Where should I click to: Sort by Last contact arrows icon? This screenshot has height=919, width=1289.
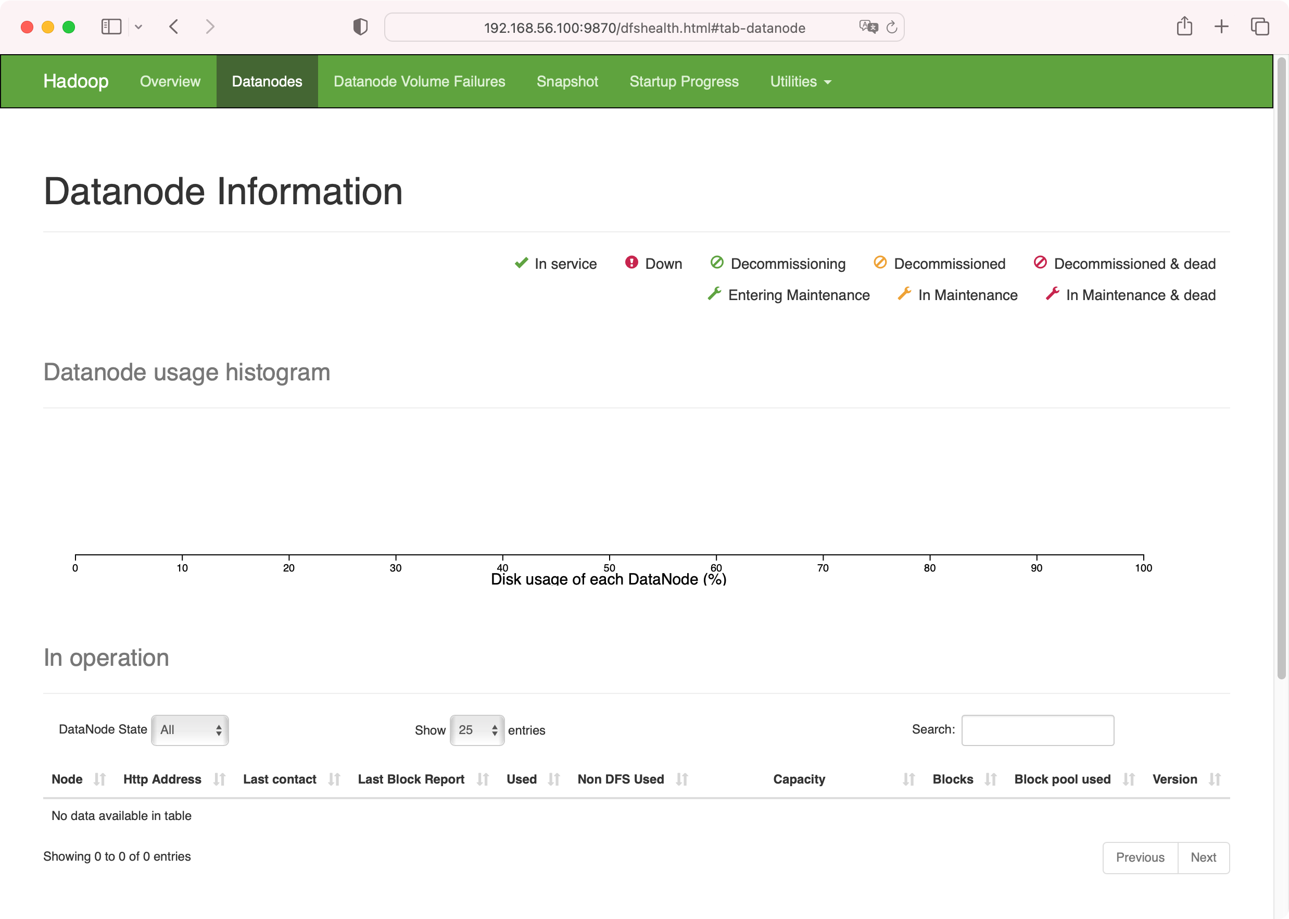click(x=334, y=779)
